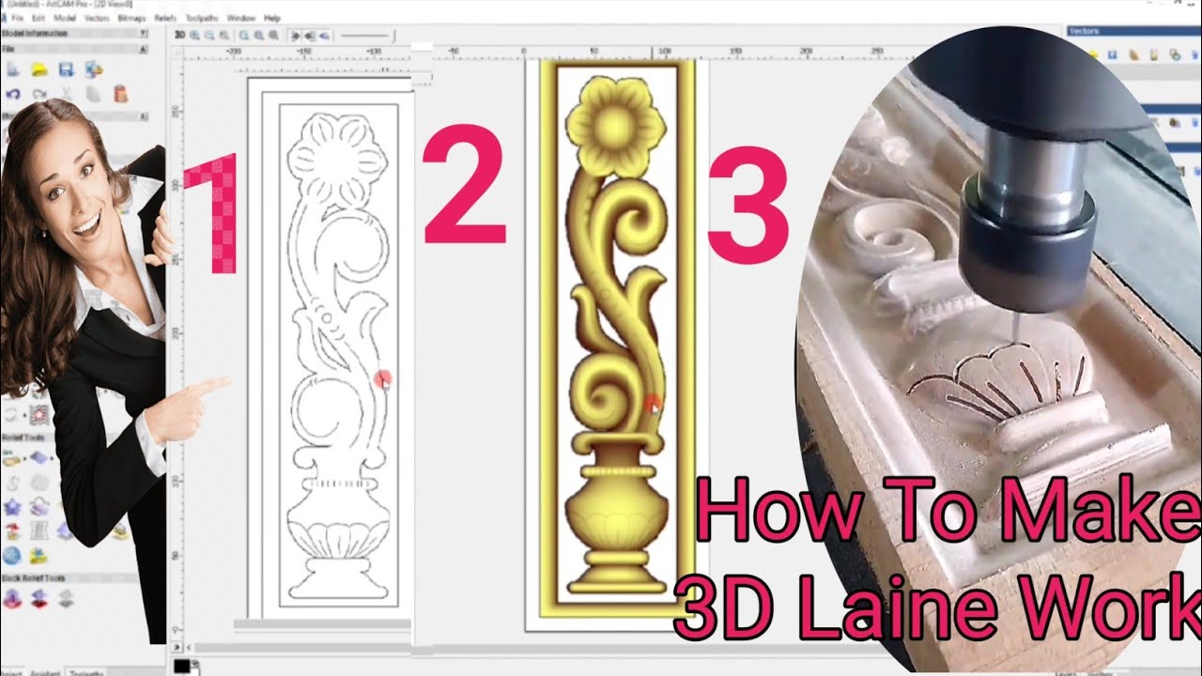Screen dimensions: 1202x676
Task: Click second Back Relief Tools icon
Action: pyautogui.click(x=39, y=599)
